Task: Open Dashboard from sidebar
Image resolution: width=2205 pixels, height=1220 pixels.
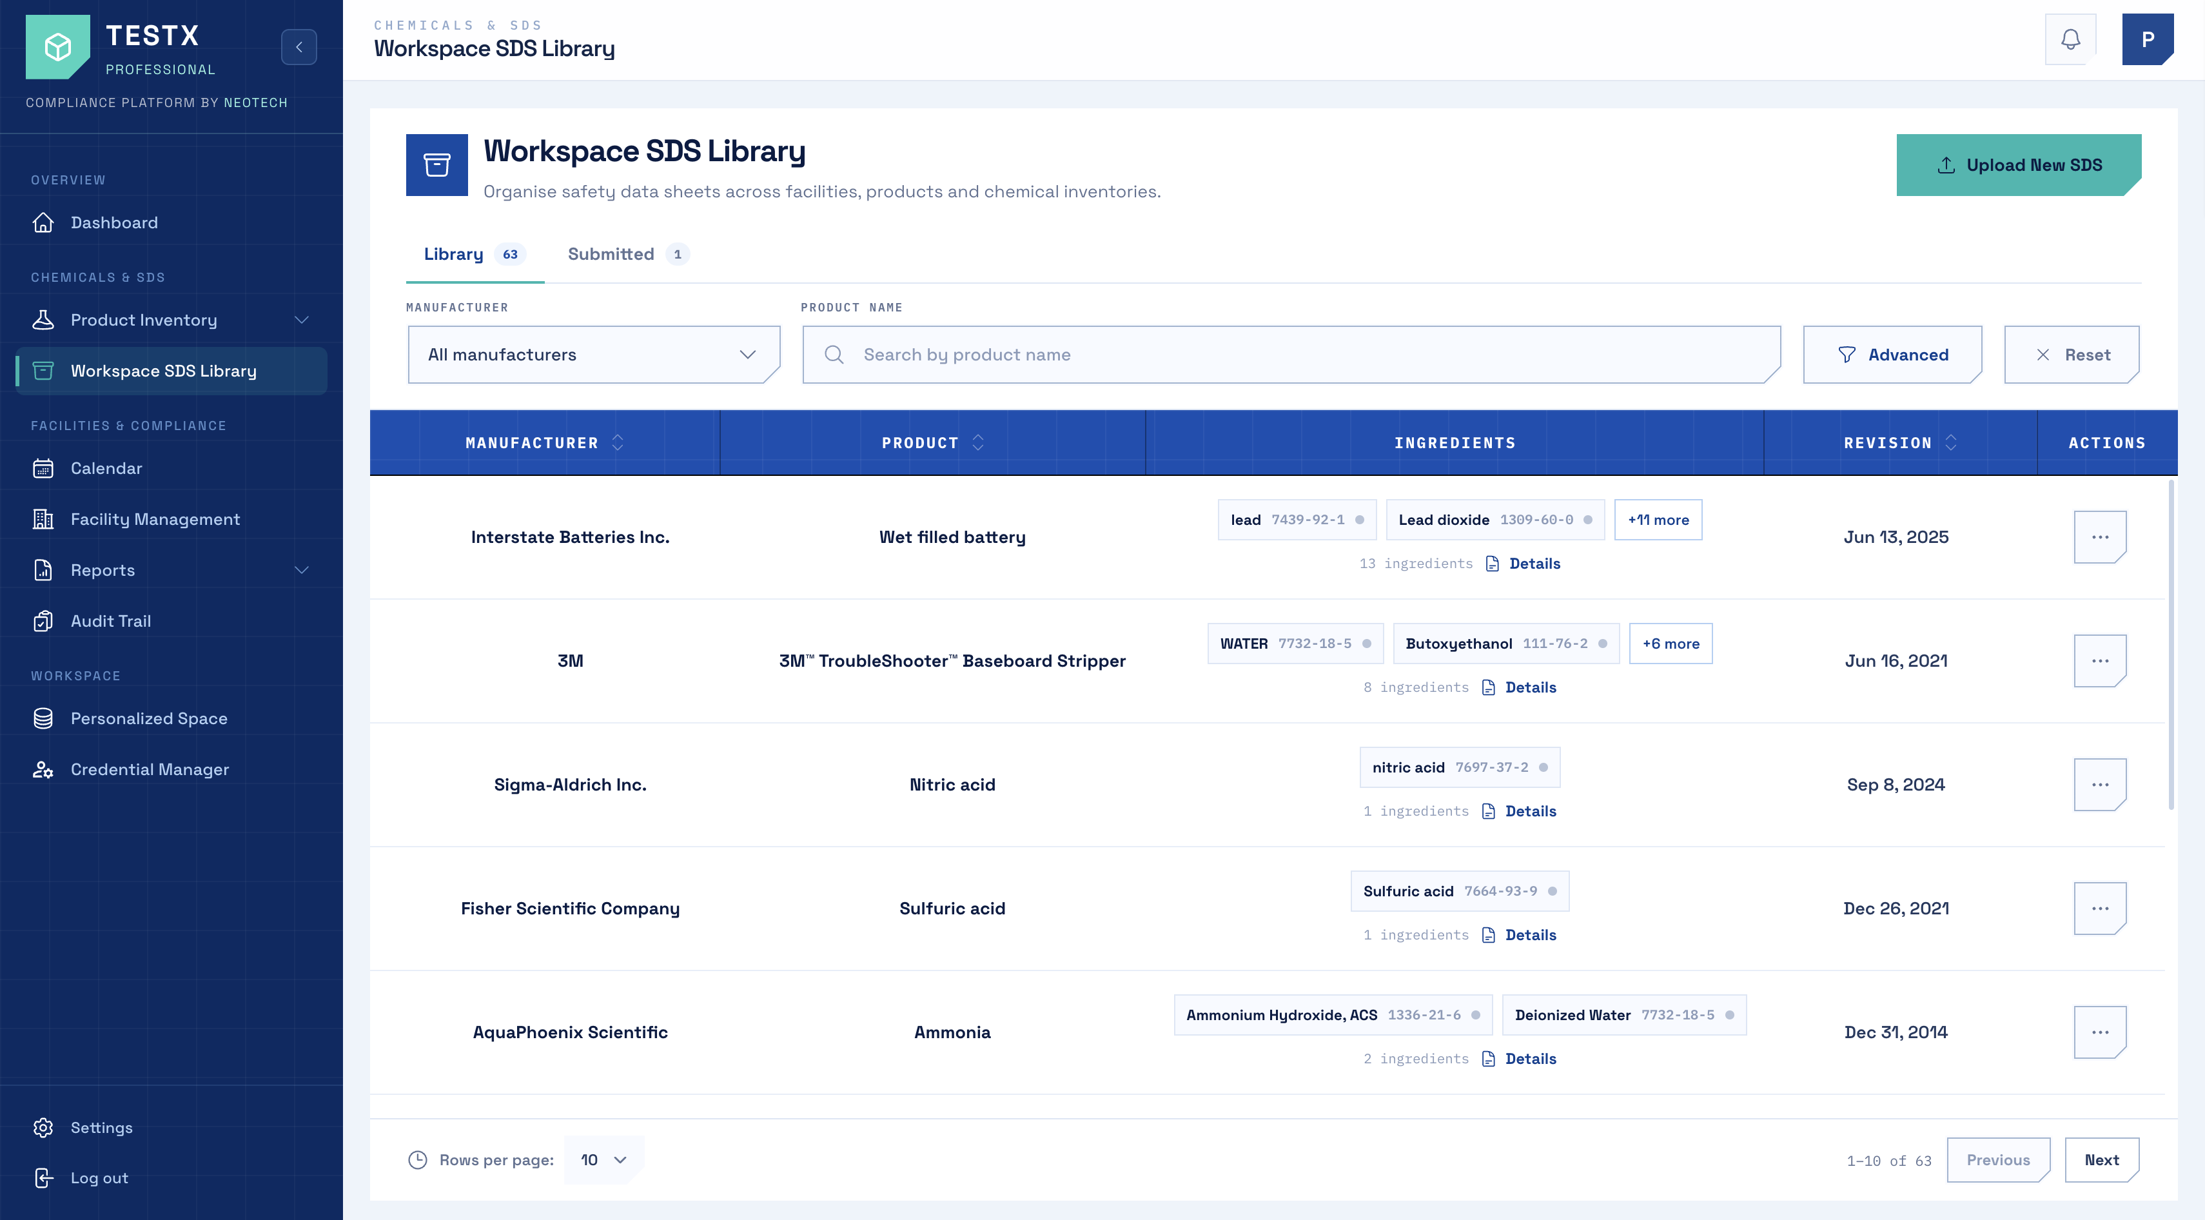Action: [171, 222]
